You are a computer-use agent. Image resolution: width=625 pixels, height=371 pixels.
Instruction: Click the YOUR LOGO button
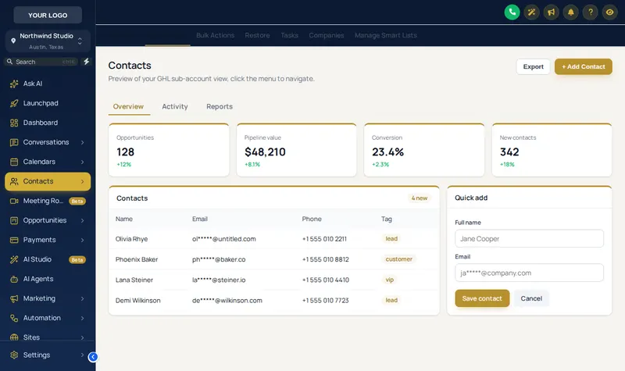(48, 15)
